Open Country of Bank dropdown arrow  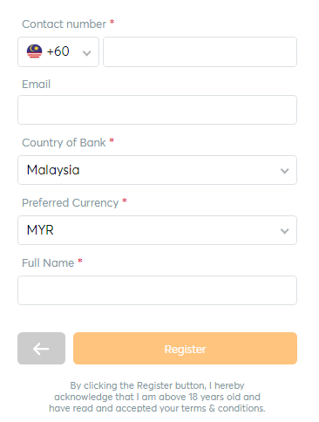pyautogui.click(x=284, y=171)
